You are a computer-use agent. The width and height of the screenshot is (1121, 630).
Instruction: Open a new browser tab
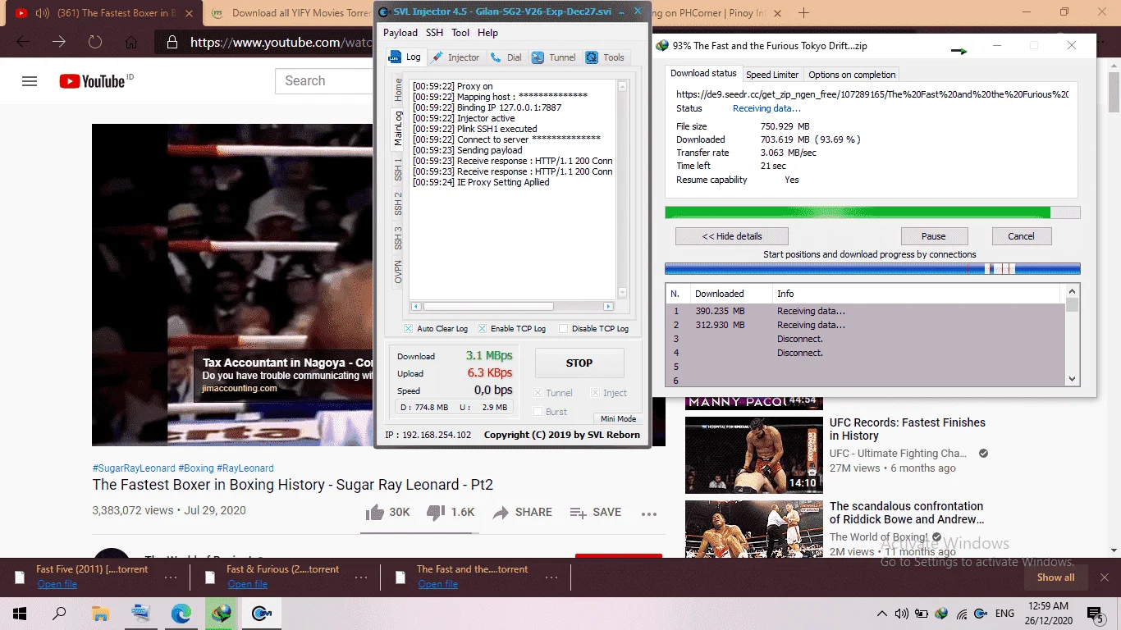click(803, 13)
